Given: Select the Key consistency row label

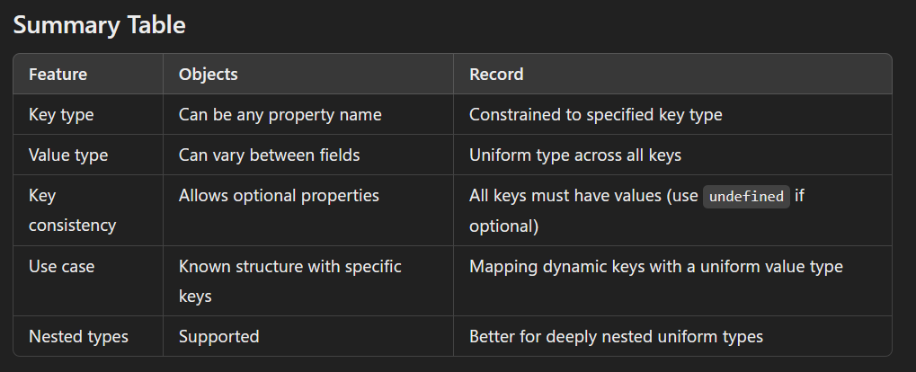Looking at the screenshot, I should 72,210.
